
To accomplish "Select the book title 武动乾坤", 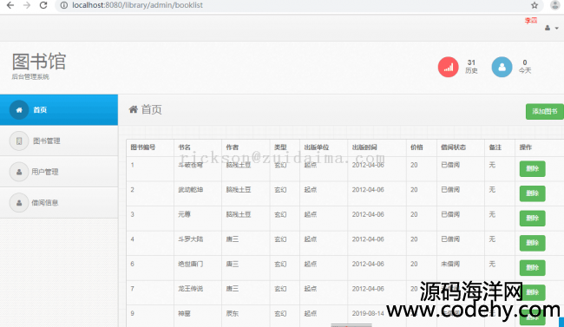I will coord(191,190).
